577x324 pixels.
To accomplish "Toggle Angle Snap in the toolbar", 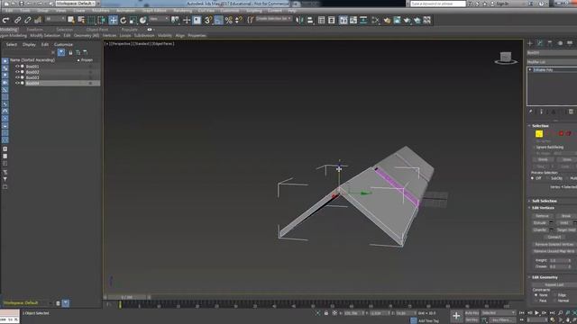I will coord(218,20).
